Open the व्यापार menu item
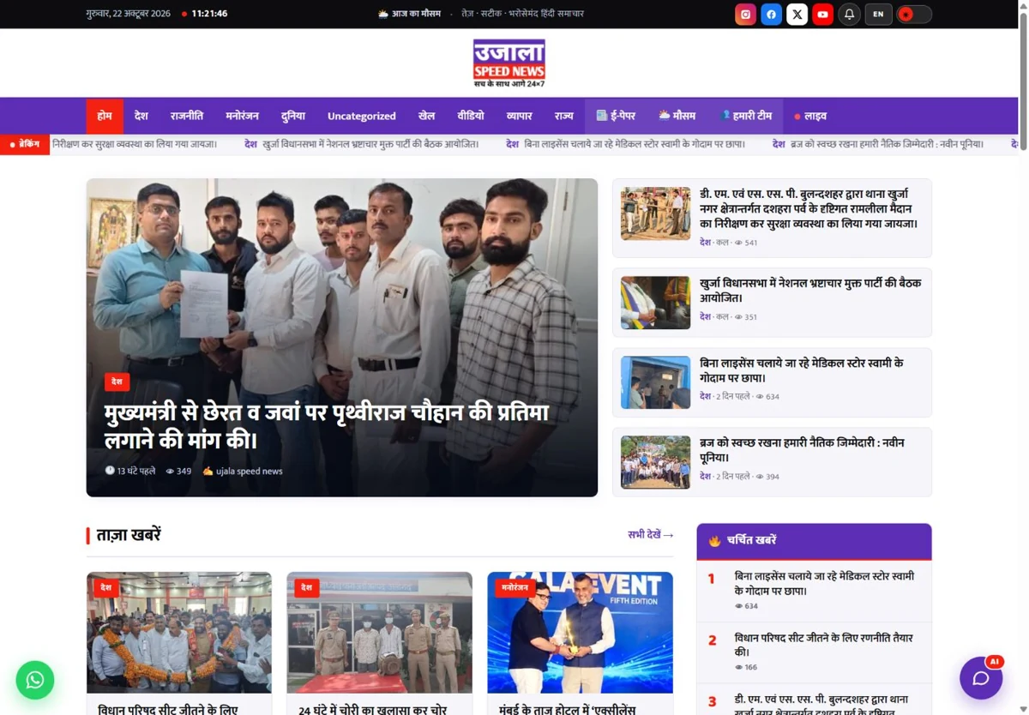Screen dimensions: 1029x715 click(x=520, y=116)
